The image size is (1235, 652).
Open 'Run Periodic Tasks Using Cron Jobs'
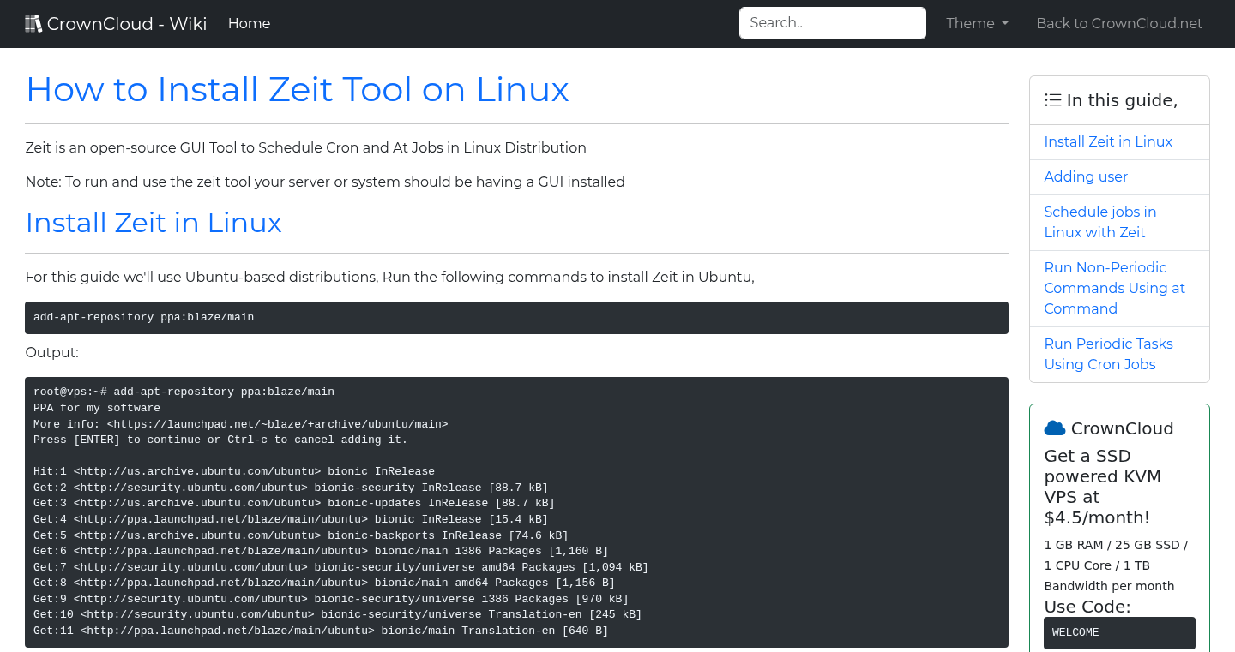tap(1108, 354)
